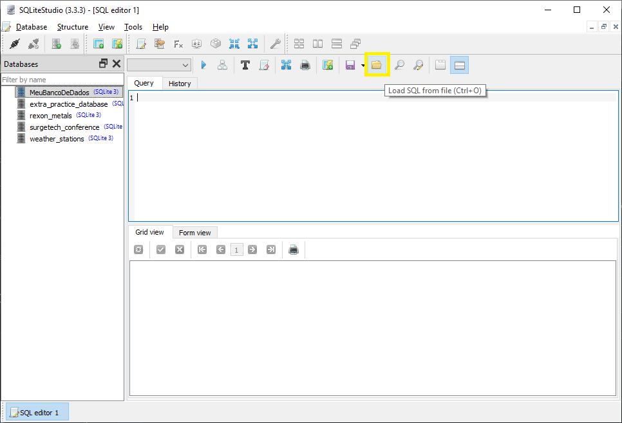This screenshot has height=423, width=622.
Task: Click the Tile windows vertically icon
Action: click(336, 44)
